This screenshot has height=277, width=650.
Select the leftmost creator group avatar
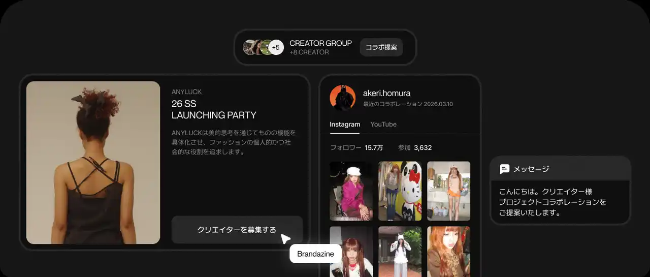pos(249,47)
